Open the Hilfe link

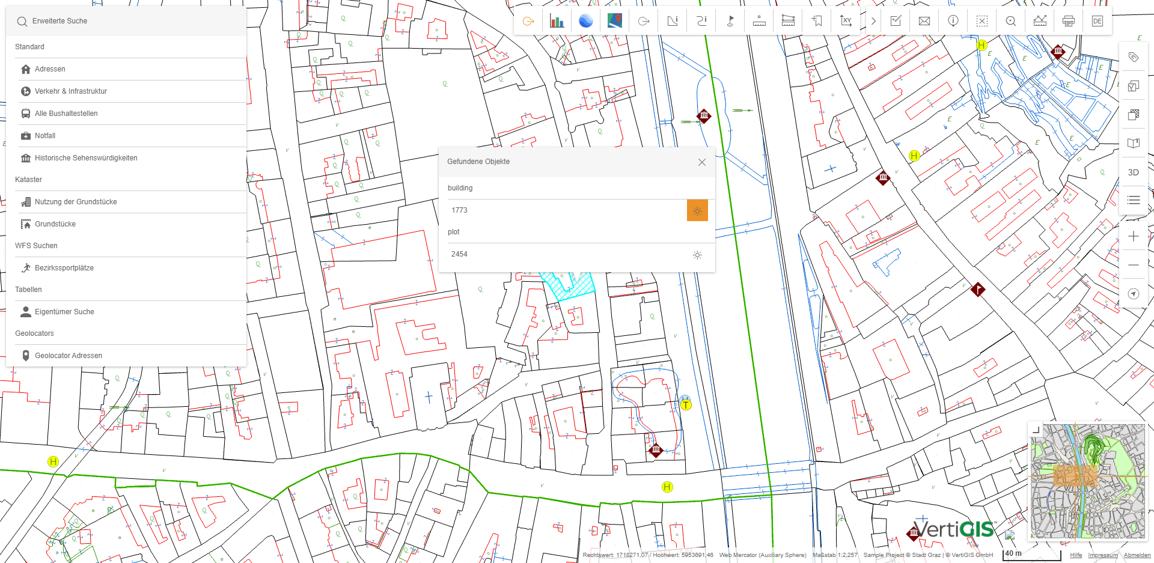pyautogui.click(x=1076, y=555)
